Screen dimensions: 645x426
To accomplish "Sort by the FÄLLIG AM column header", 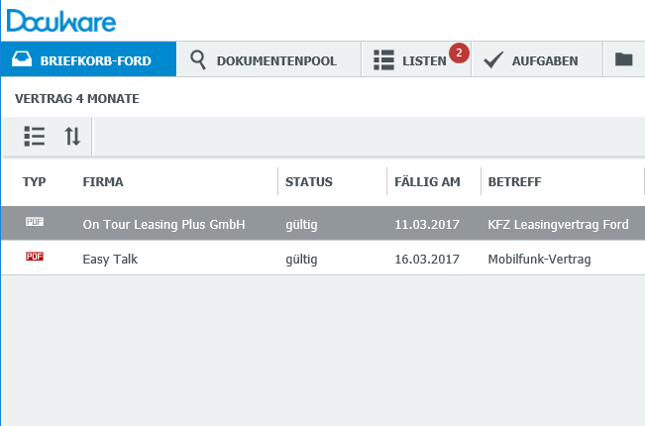I will click(427, 181).
